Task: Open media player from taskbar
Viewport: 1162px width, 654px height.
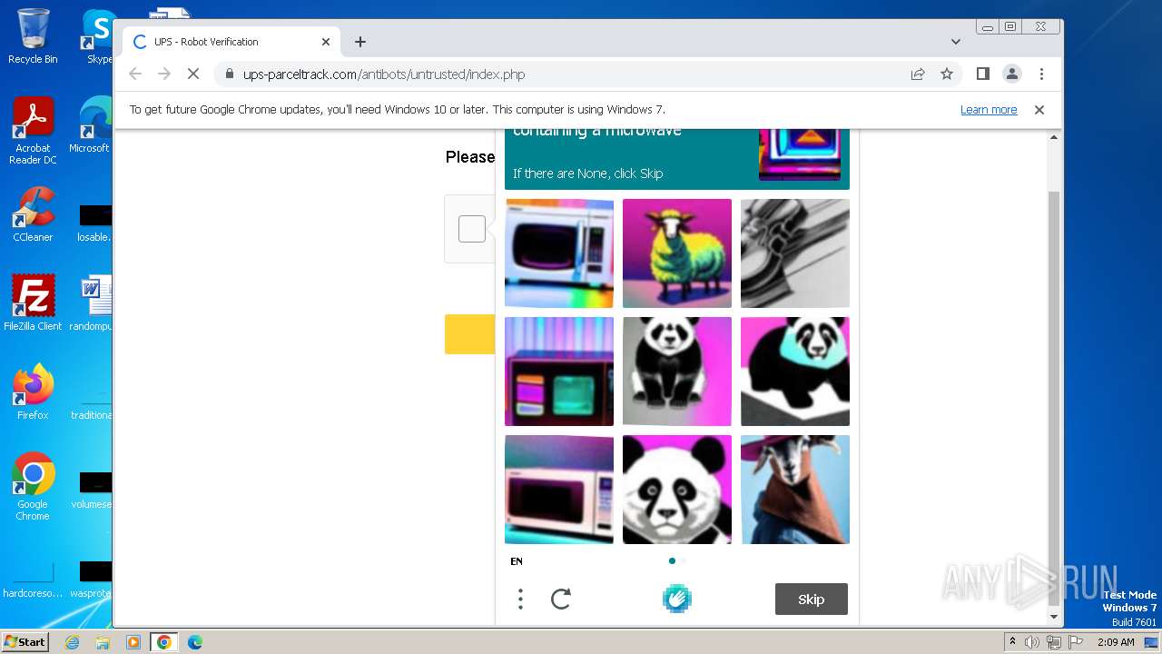Action: coord(133,642)
